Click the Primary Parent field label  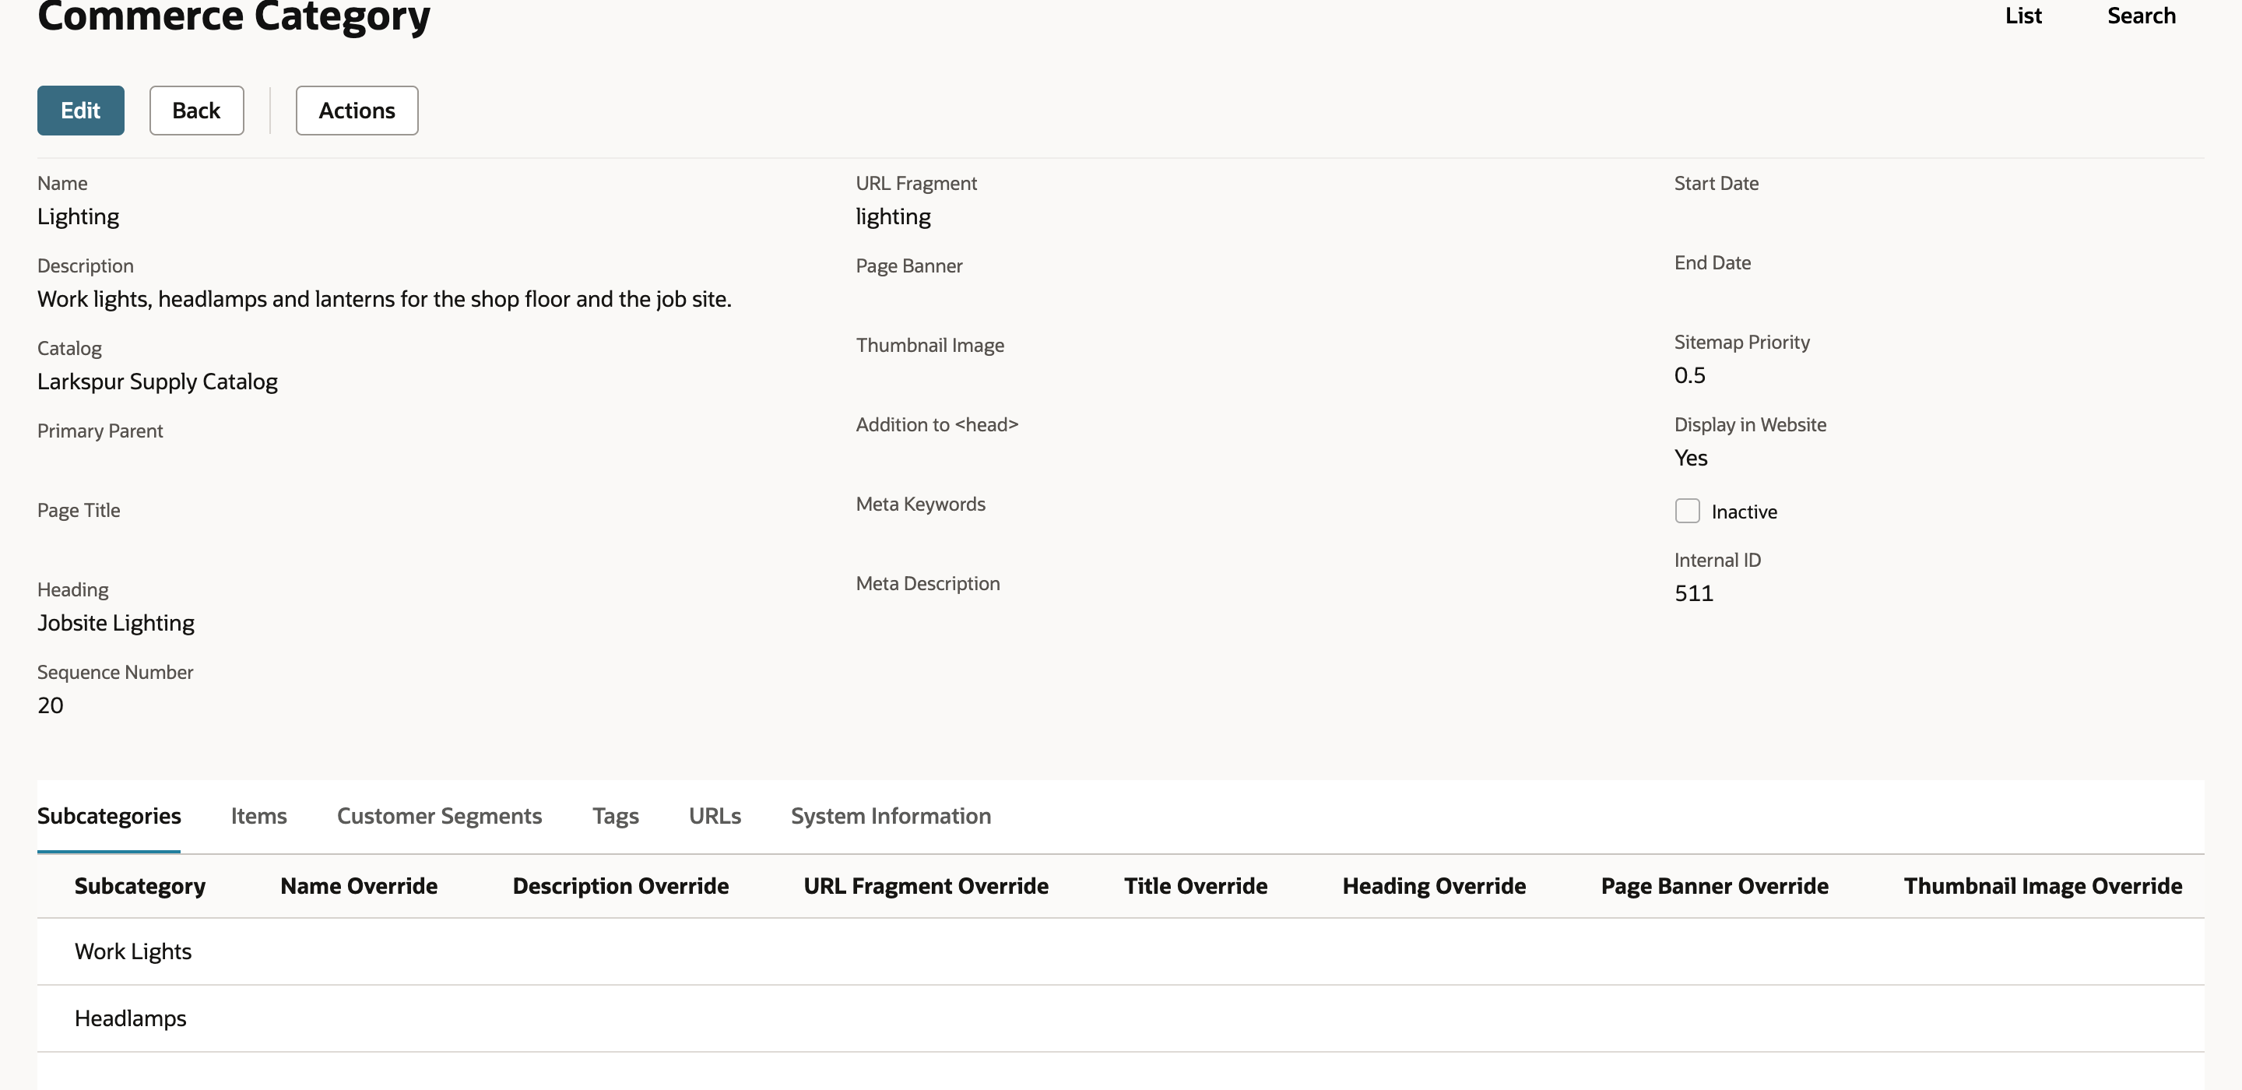click(100, 431)
